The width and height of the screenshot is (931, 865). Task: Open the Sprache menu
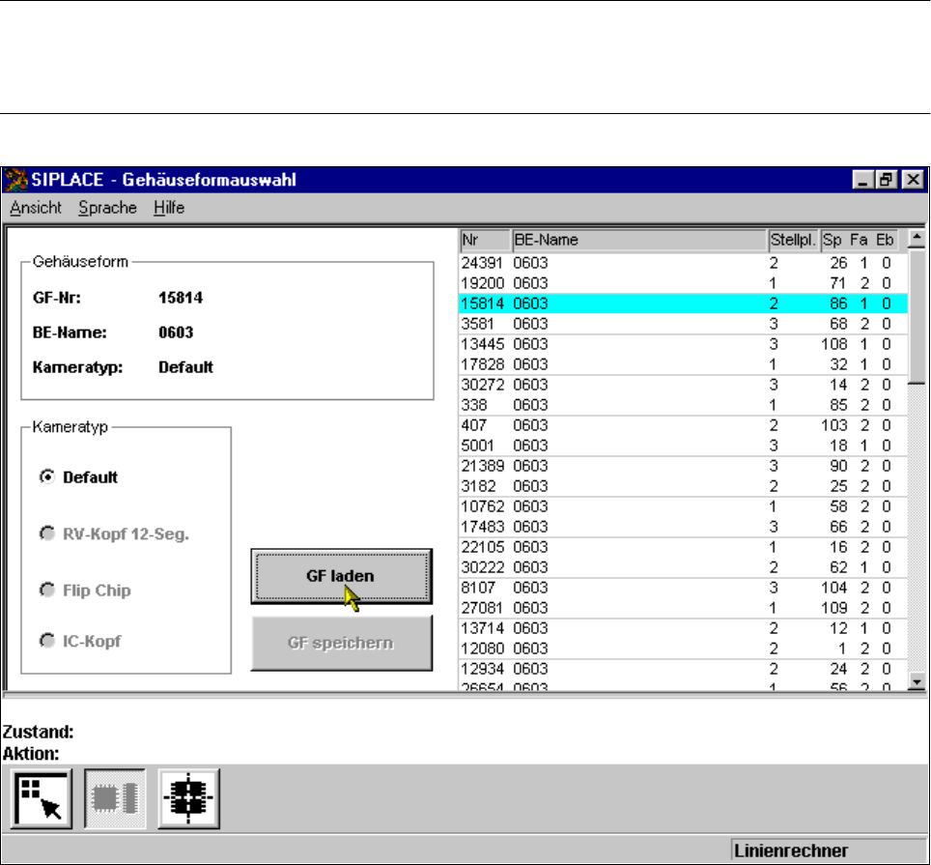(107, 208)
